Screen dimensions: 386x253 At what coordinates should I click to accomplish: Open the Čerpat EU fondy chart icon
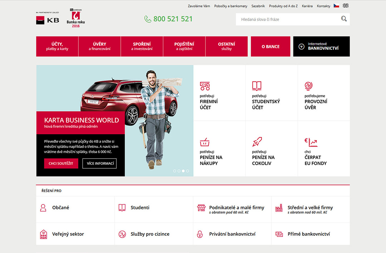311,142
